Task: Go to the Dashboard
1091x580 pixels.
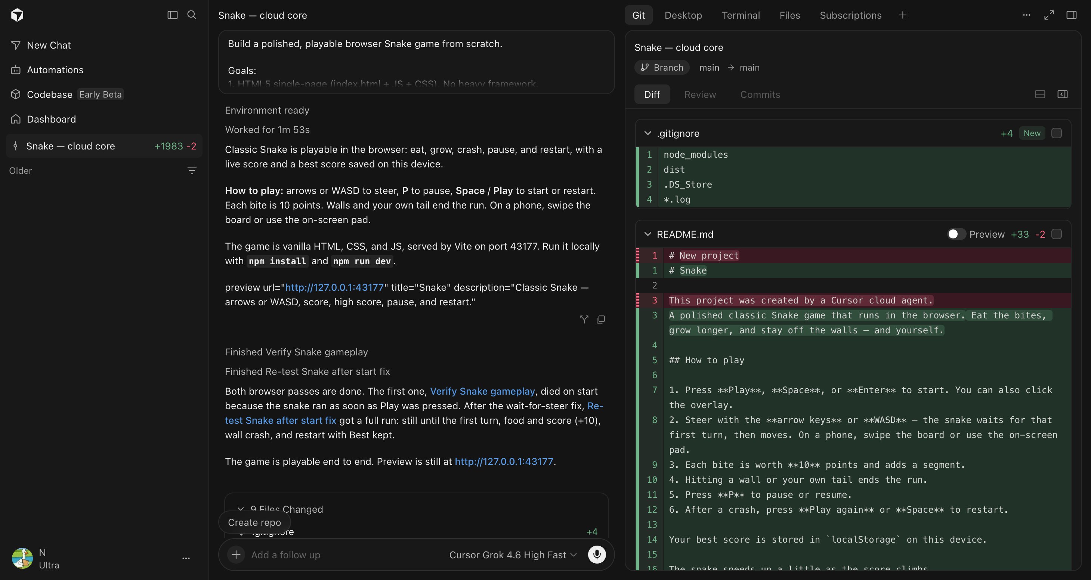Action: tap(104, 119)
